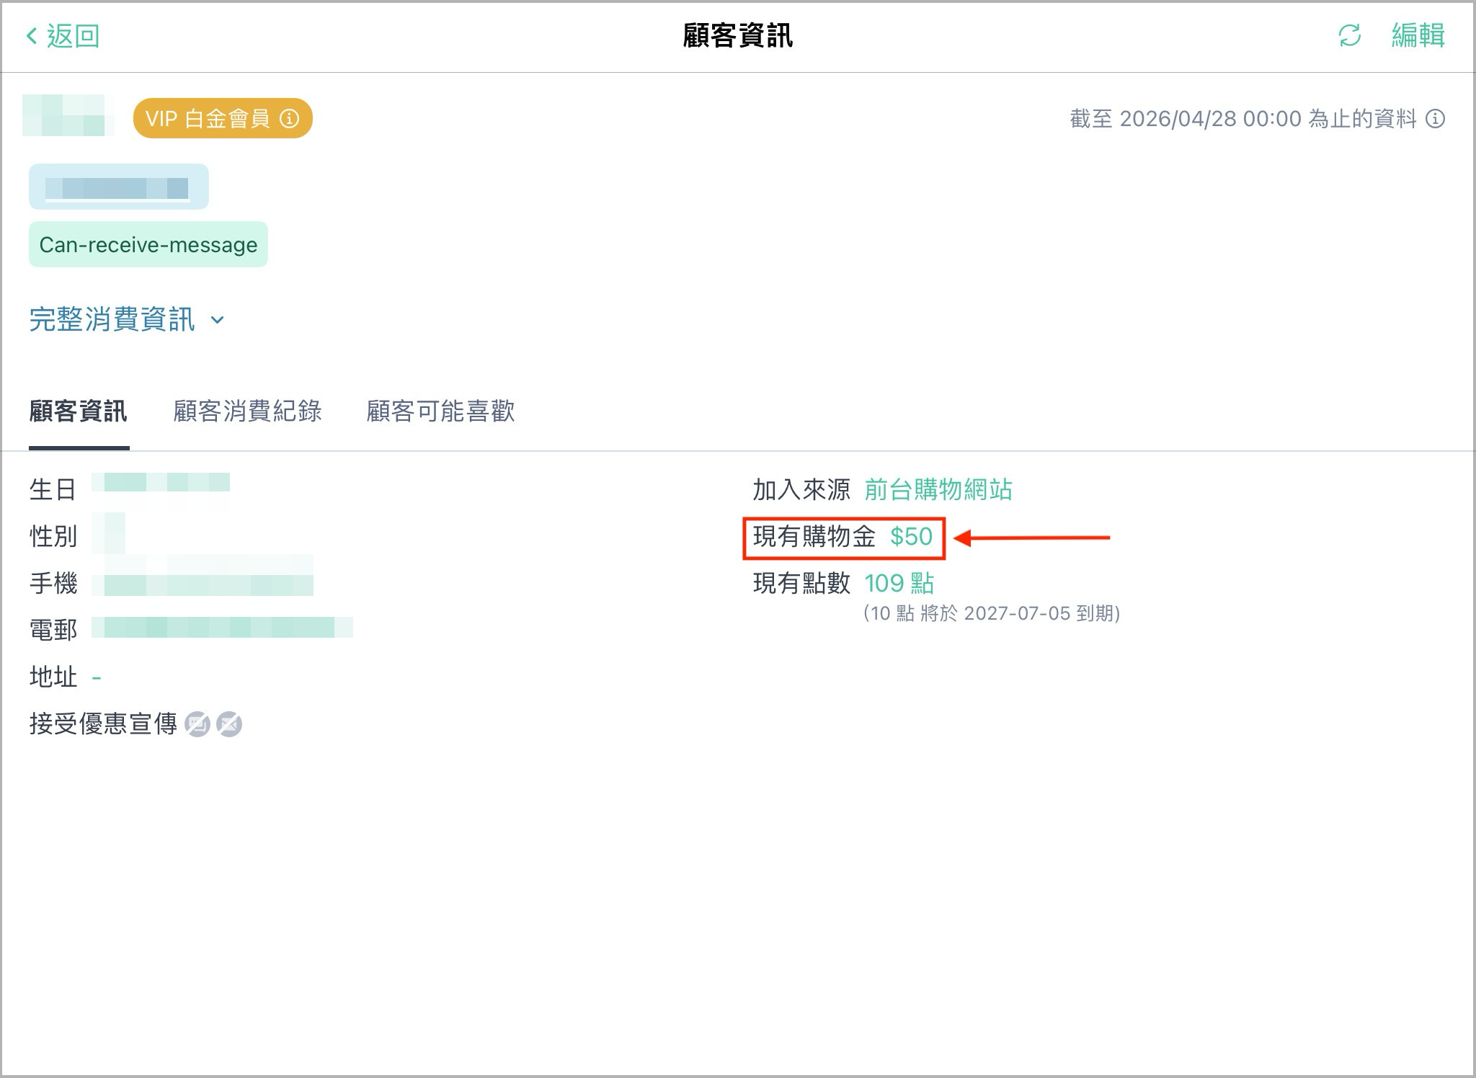Click the blurred 生日 value
The image size is (1476, 1078).
tap(161, 482)
